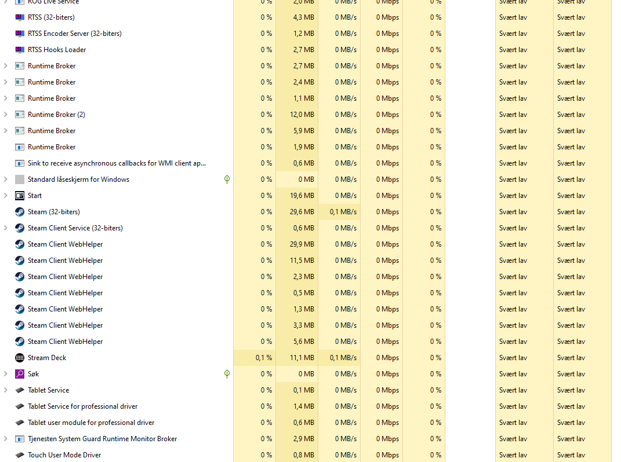Click 3,3 MB value of Steam Client WebHelper
The height and width of the screenshot is (462, 621).
(x=304, y=325)
